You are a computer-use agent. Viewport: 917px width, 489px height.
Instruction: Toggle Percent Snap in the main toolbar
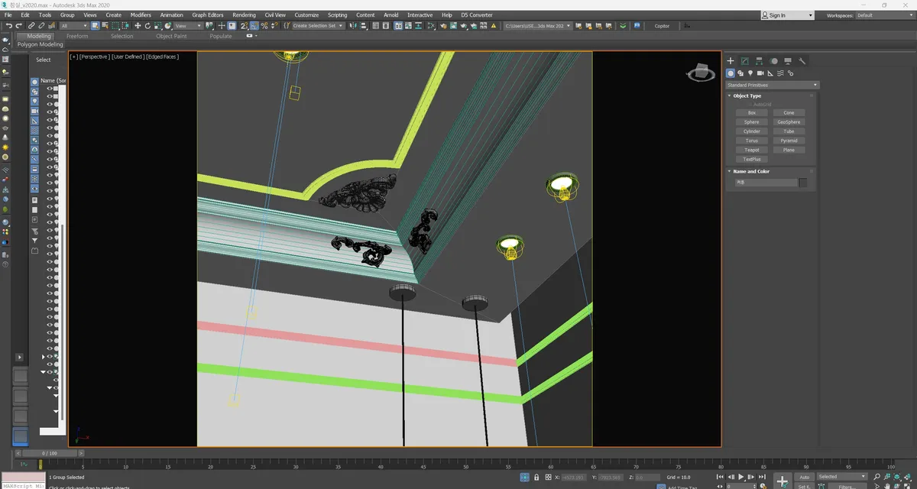[x=264, y=26]
